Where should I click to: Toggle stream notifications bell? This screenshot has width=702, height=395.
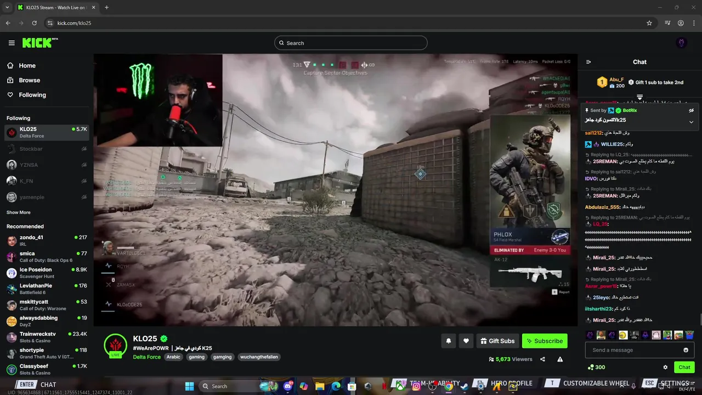click(x=448, y=341)
